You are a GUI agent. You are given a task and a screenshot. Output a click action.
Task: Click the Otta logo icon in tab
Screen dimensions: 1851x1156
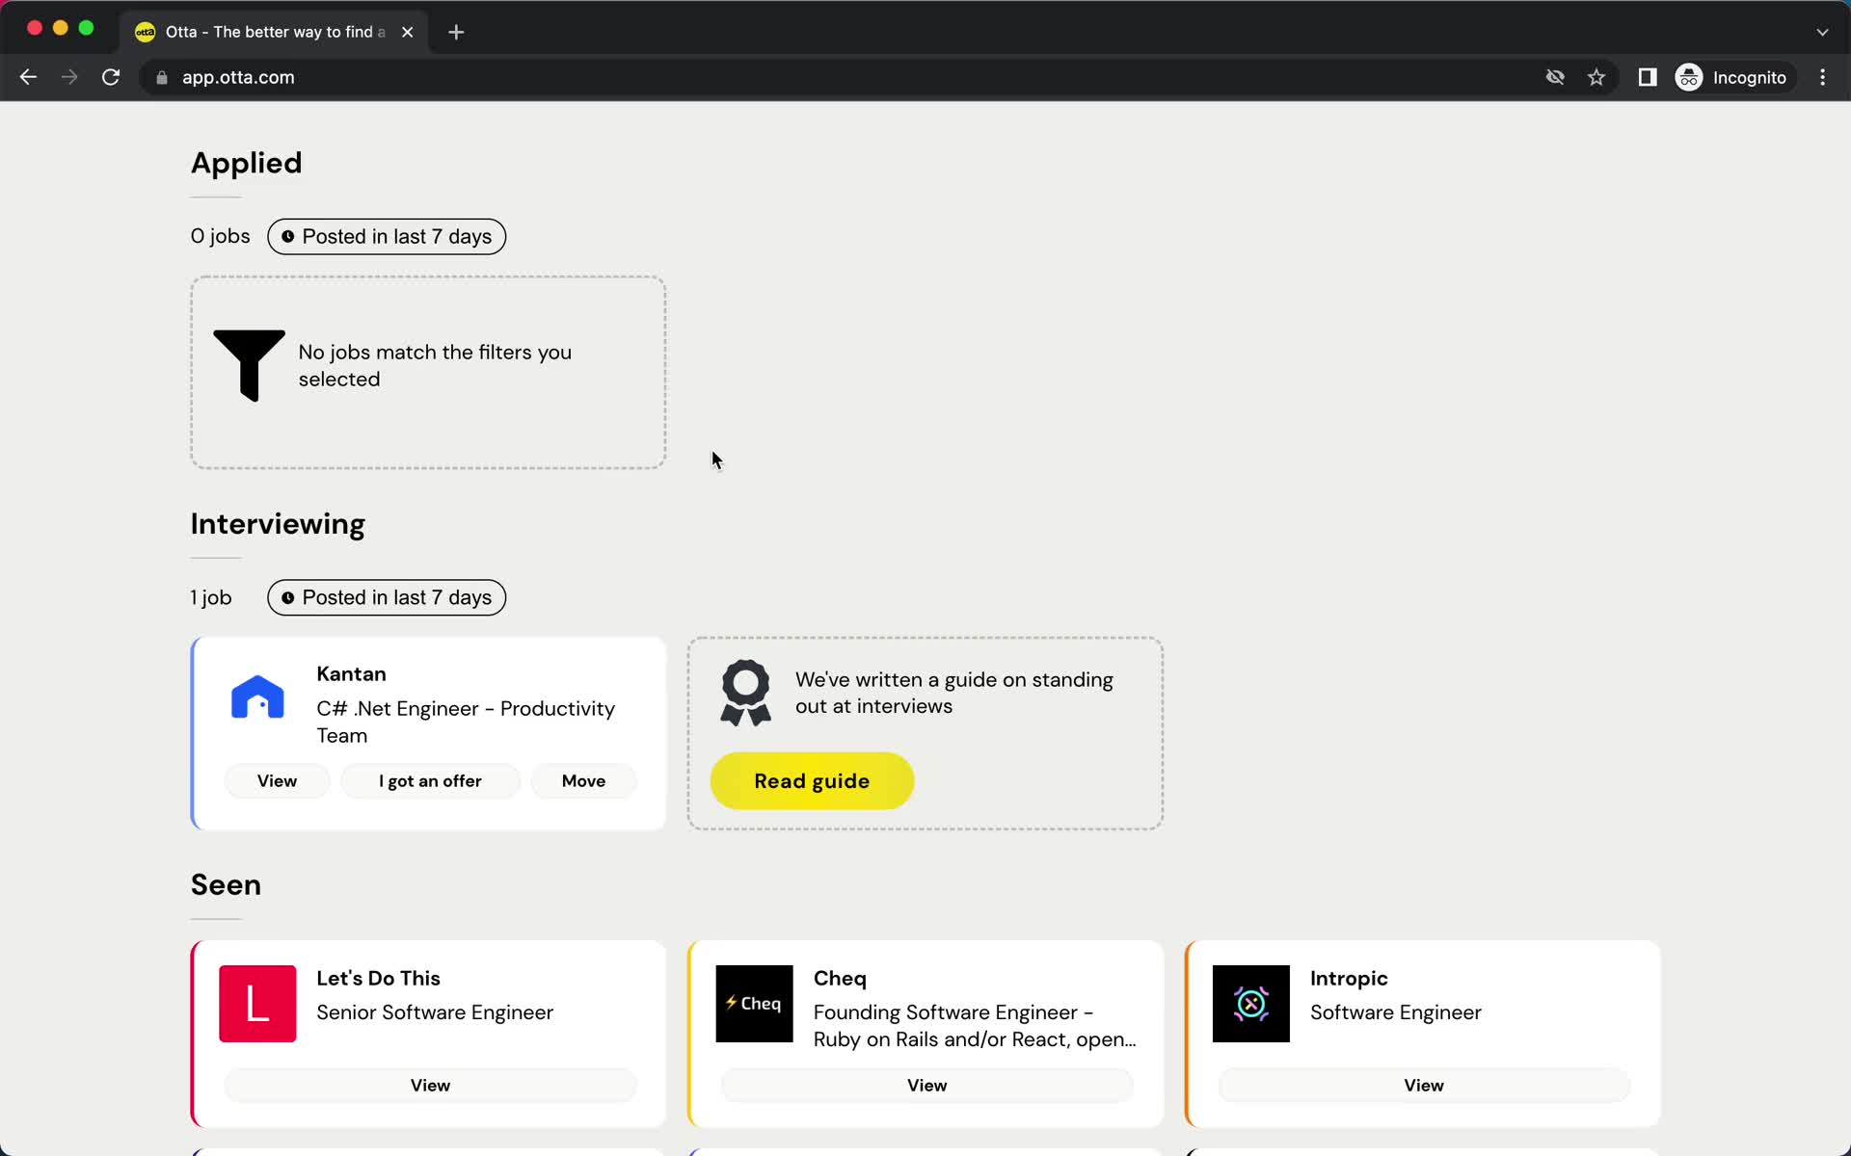[x=146, y=31]
